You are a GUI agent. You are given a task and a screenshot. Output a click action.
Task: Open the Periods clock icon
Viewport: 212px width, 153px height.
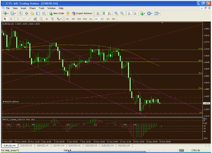coord(149,13)
